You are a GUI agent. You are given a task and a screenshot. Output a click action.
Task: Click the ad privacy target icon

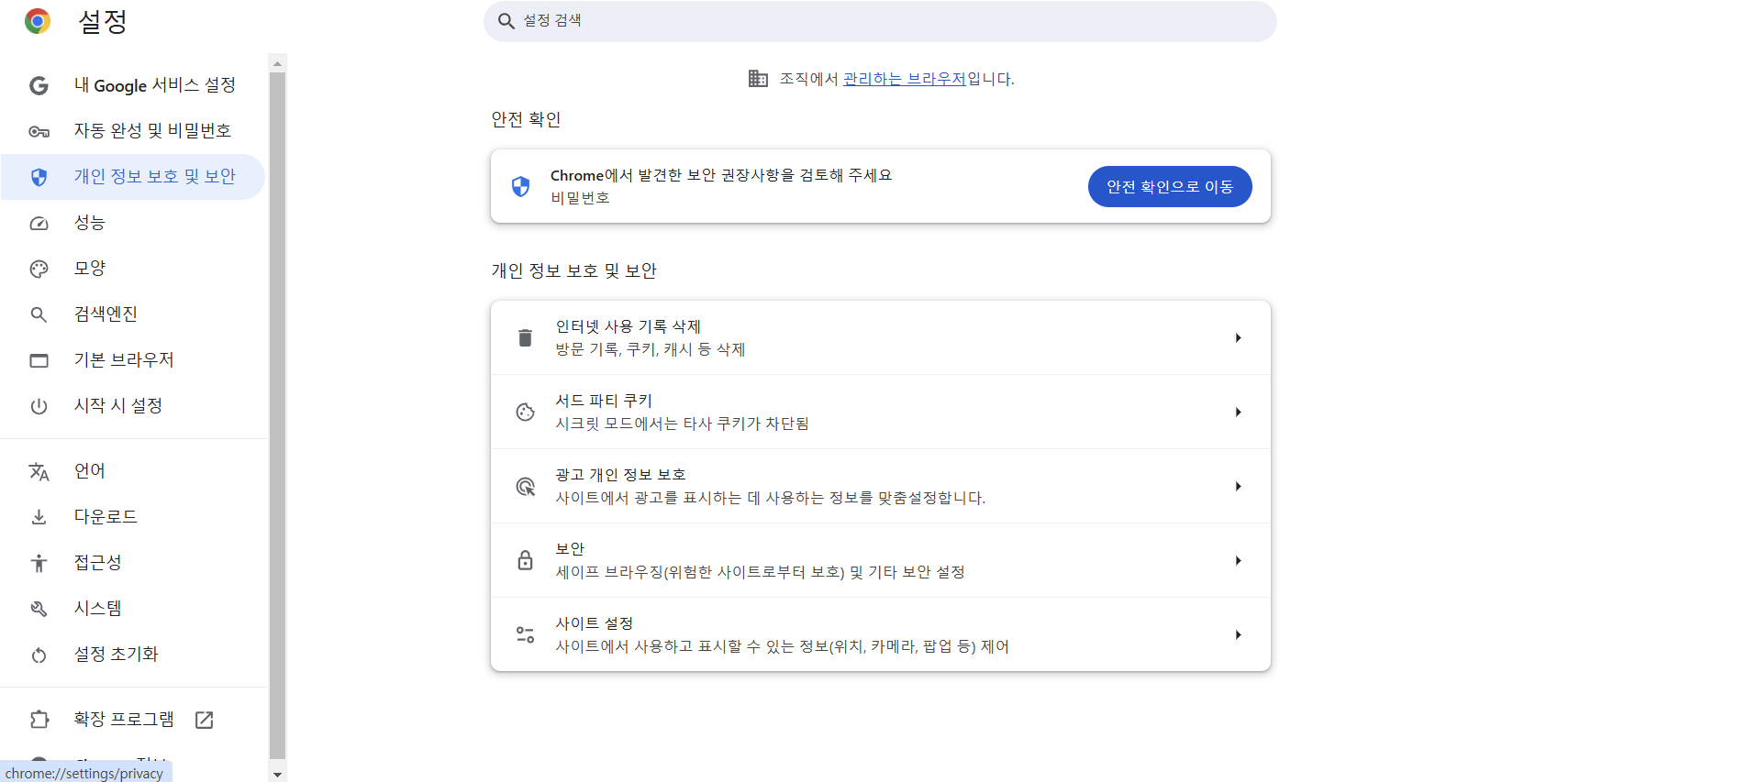[x=525, y=486]
